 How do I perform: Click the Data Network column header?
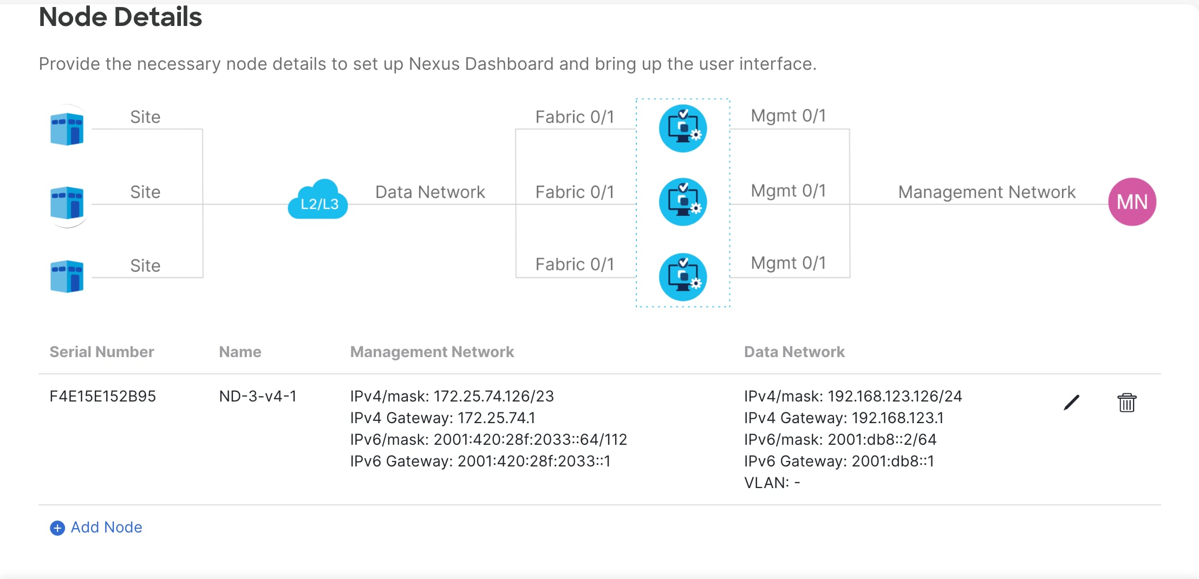click(794, 352)
